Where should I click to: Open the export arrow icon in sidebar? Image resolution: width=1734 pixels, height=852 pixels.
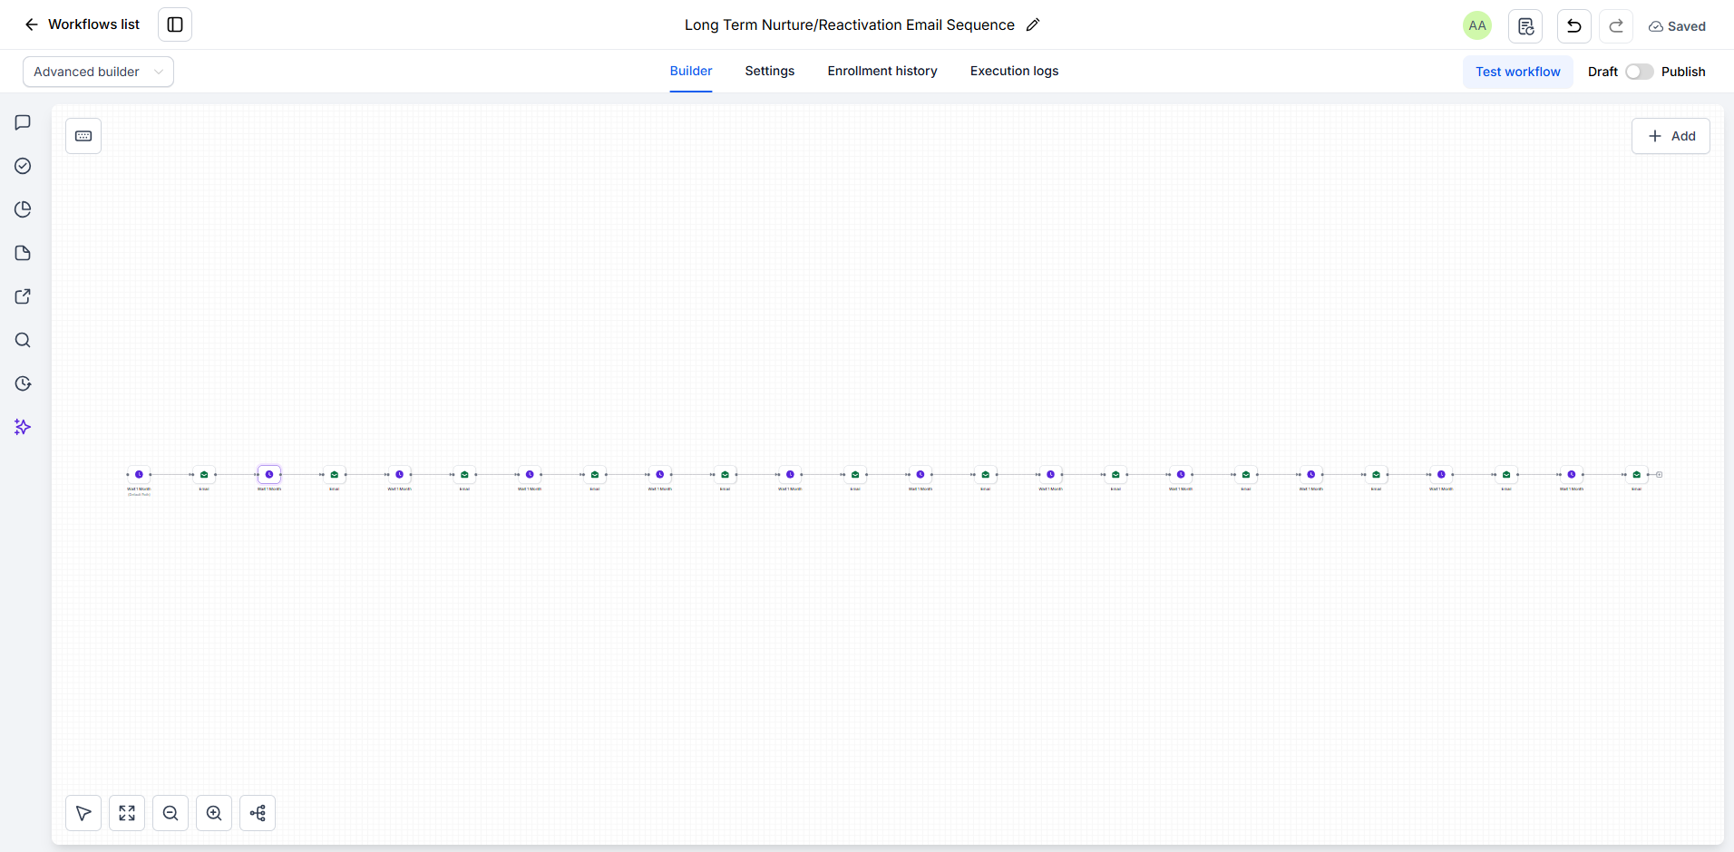click(24, 296)
